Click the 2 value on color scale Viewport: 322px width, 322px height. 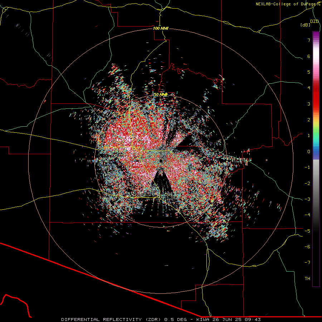309,120
